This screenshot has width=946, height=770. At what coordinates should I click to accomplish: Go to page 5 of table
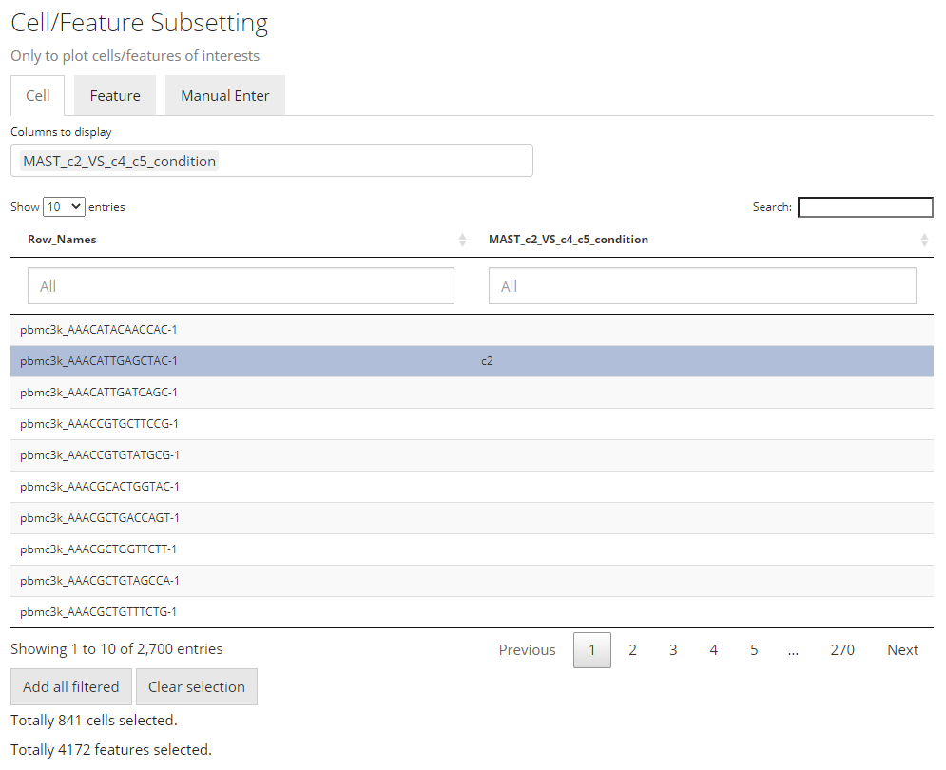click(x=754, y=650)
